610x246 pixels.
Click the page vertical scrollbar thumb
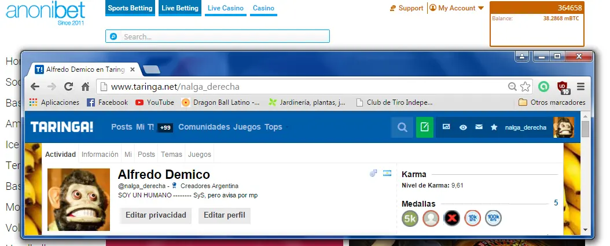point(585,129)
